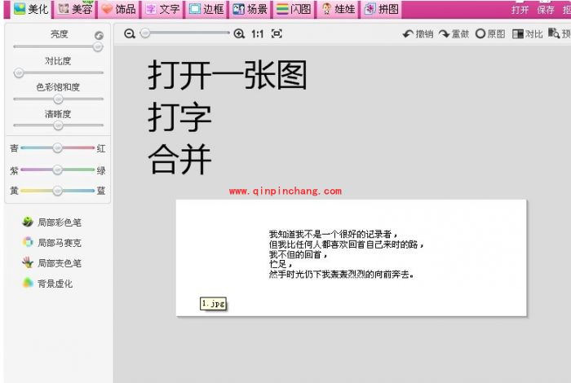This screenshot has height=383, width=571.
Task: Undo with the 撤销 button
Action: pos(418,34)
